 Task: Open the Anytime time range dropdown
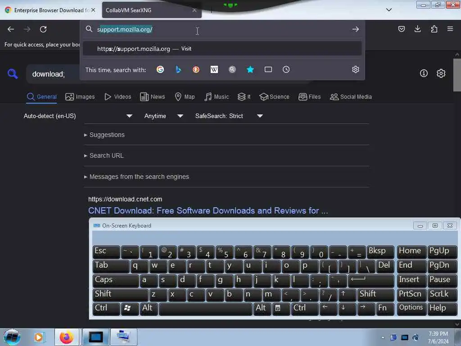pyautogui.click(x=163, y=116)
